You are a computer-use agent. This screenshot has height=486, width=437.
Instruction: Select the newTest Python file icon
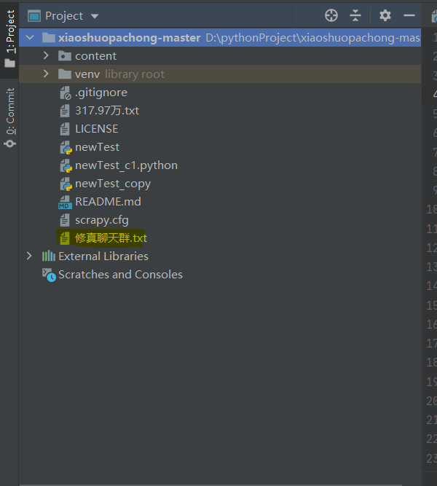tap(66, 147)
